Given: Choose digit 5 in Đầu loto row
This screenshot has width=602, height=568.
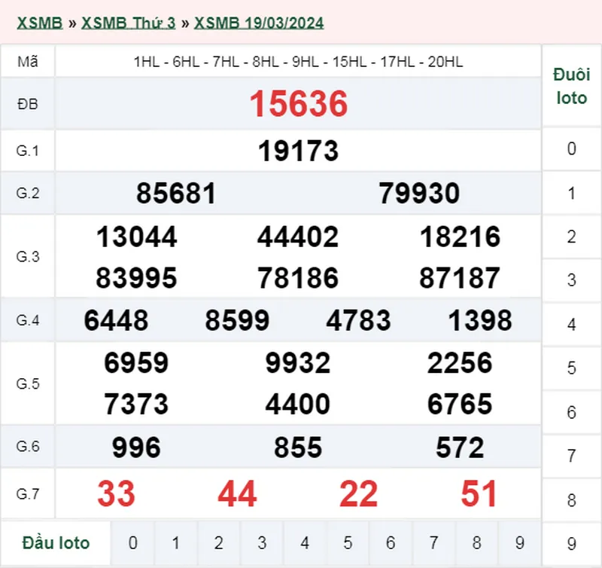Looking at the screenshot, I should [348, 542].
